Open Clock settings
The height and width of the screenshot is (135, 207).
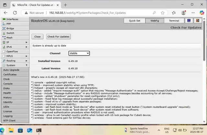coord(15,79)
